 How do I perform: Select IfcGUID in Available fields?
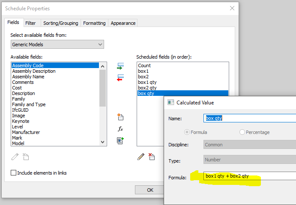(x=55, y=110)
